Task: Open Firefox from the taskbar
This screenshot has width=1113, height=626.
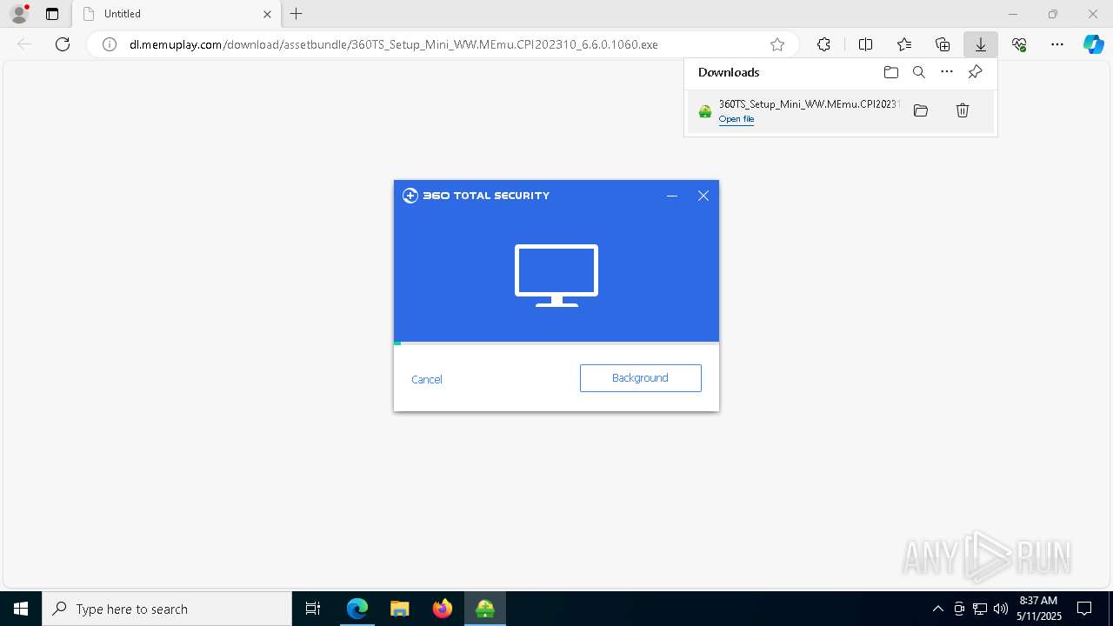Action: point(443,609)
